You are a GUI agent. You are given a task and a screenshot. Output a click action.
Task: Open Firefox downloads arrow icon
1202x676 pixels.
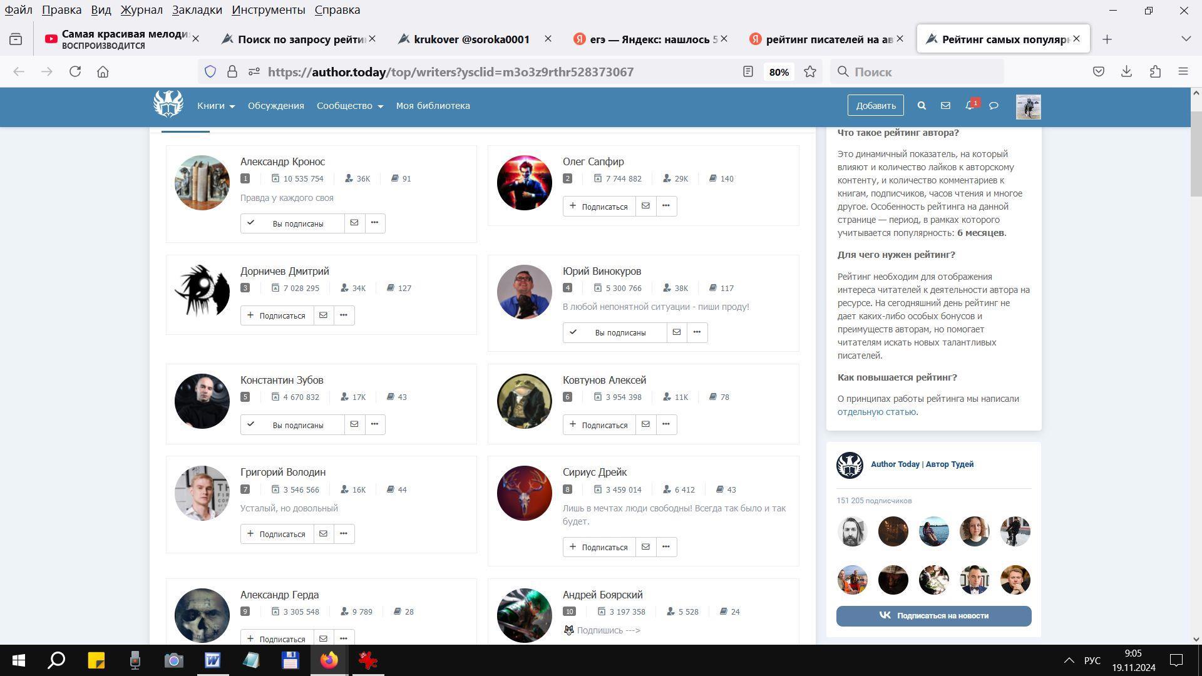(1126, 72)
